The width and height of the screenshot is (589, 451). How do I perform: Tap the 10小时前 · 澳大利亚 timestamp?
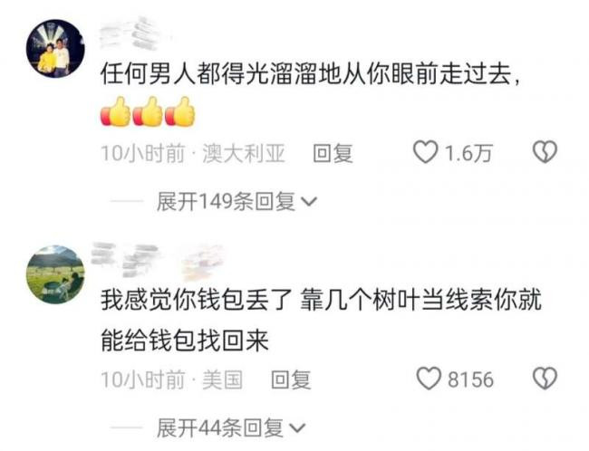(x=193, y=153)
